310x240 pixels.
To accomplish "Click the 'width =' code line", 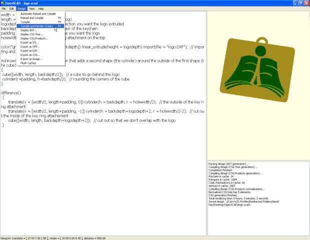I will pos(8,15).
